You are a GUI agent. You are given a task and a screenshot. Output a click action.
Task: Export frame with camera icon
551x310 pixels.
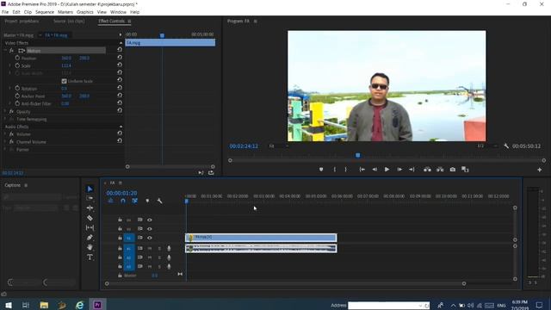(453, 170)
